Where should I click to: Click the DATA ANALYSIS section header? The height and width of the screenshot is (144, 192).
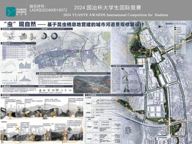click(x=18, y=43)
